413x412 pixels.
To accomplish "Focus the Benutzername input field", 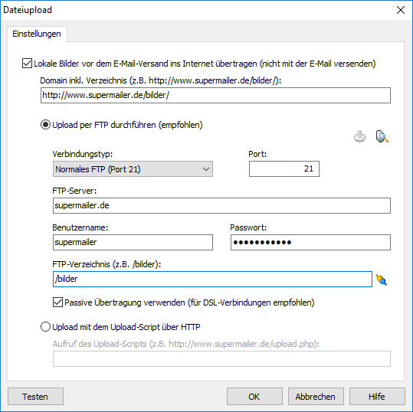I will (133, 243).
